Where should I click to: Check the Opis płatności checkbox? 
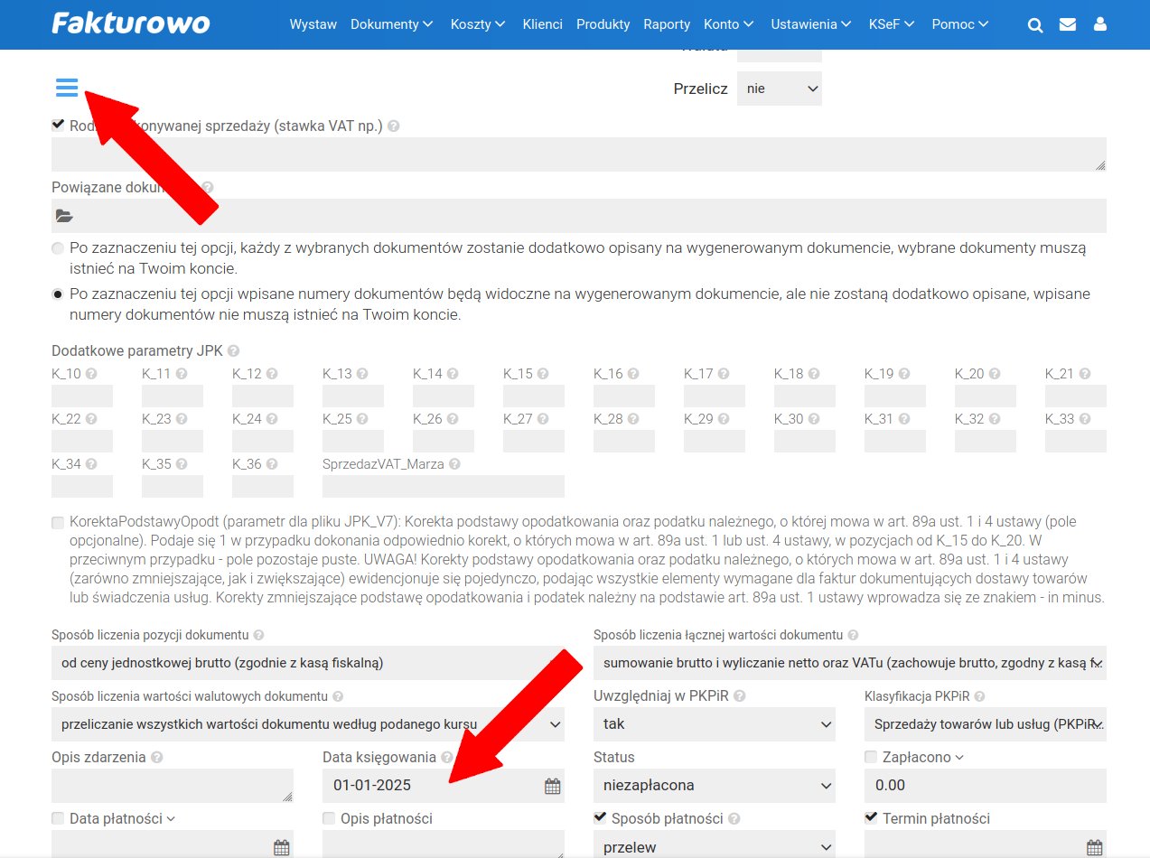point(329,818)
